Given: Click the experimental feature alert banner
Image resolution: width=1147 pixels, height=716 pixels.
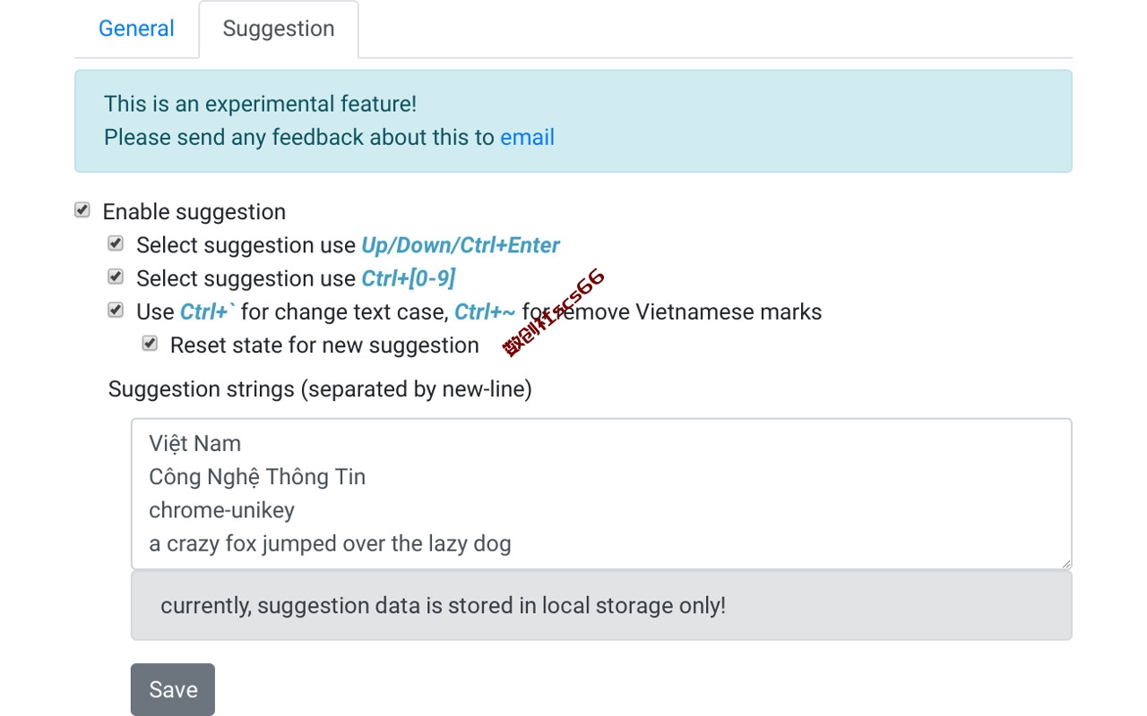Looking at the screenshot, I should (x=573, y=121).
